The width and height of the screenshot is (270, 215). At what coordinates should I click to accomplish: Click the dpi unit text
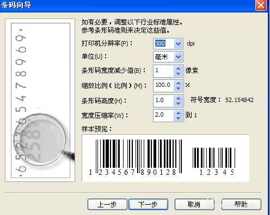(x=191, y=43)
